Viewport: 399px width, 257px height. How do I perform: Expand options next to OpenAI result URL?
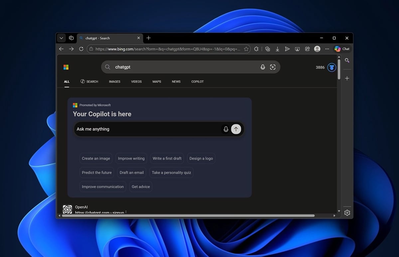[126, 212]
